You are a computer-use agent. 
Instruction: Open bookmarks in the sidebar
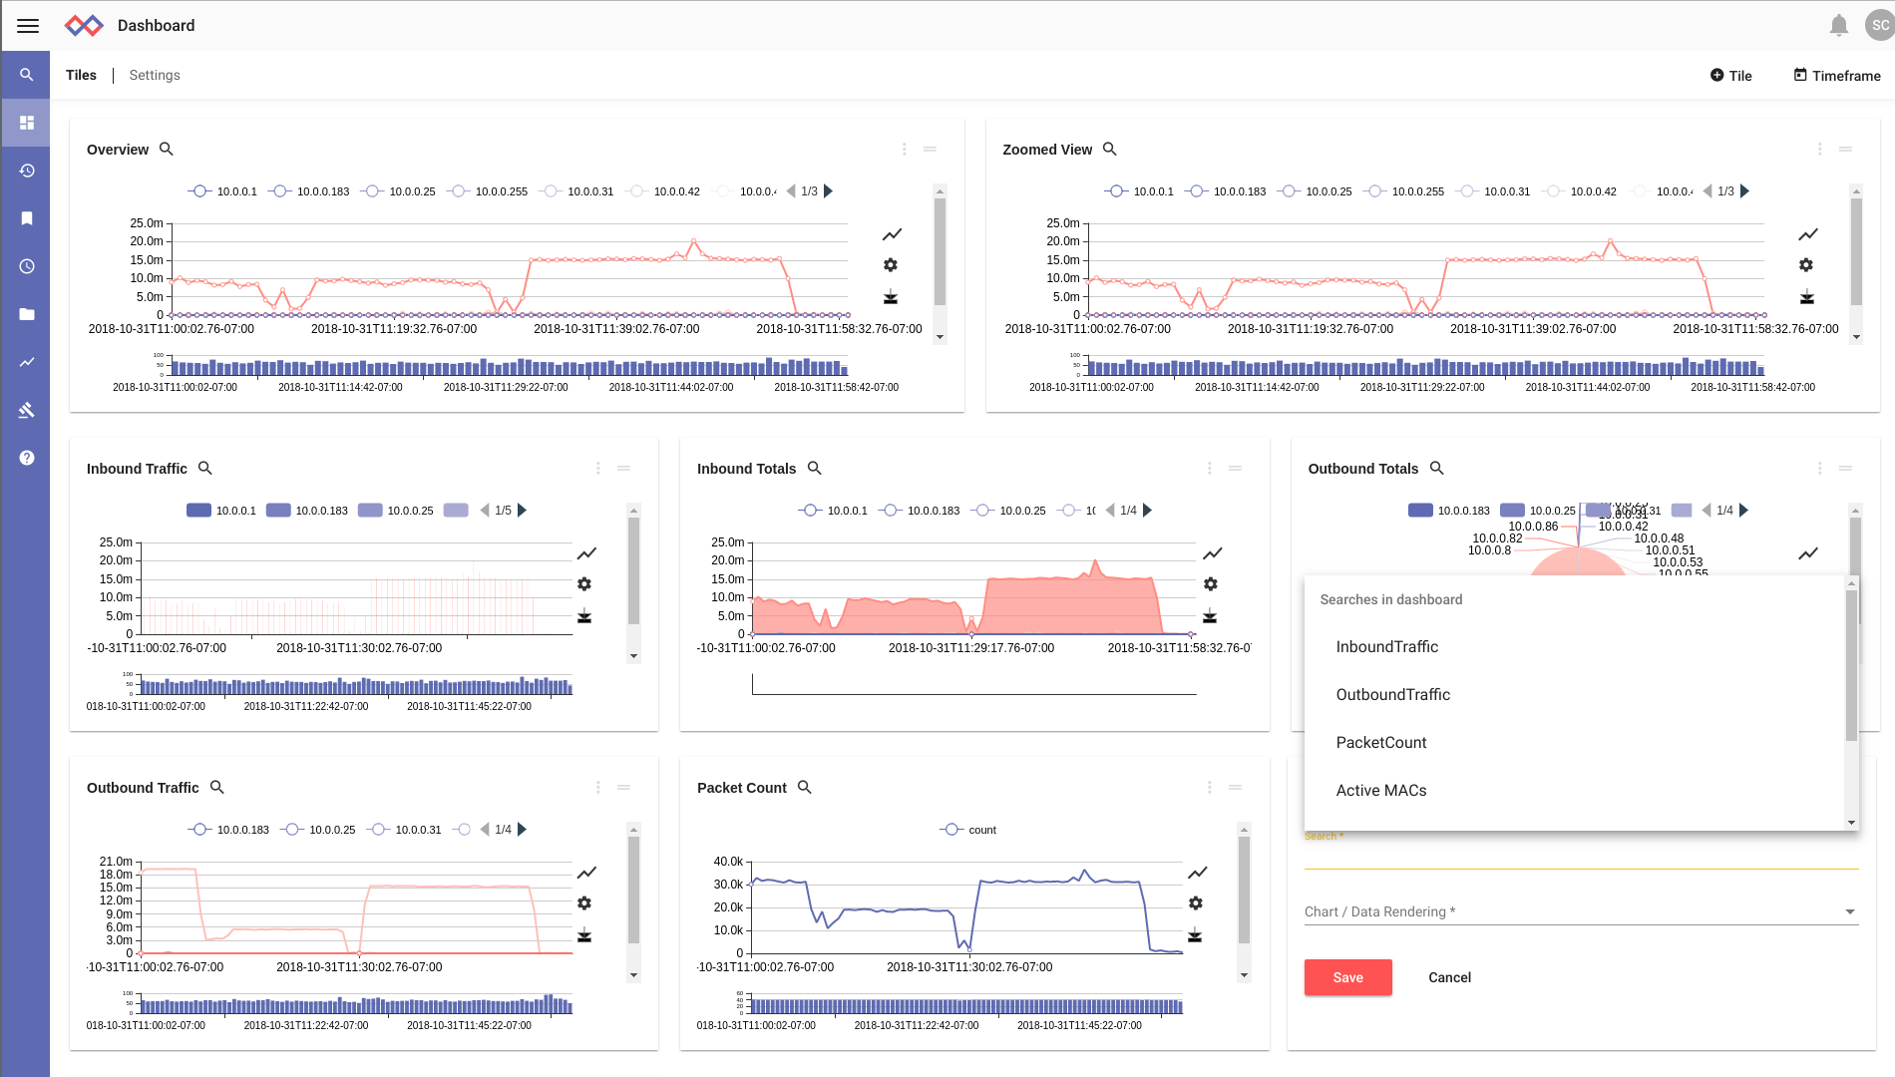point(27,218)
